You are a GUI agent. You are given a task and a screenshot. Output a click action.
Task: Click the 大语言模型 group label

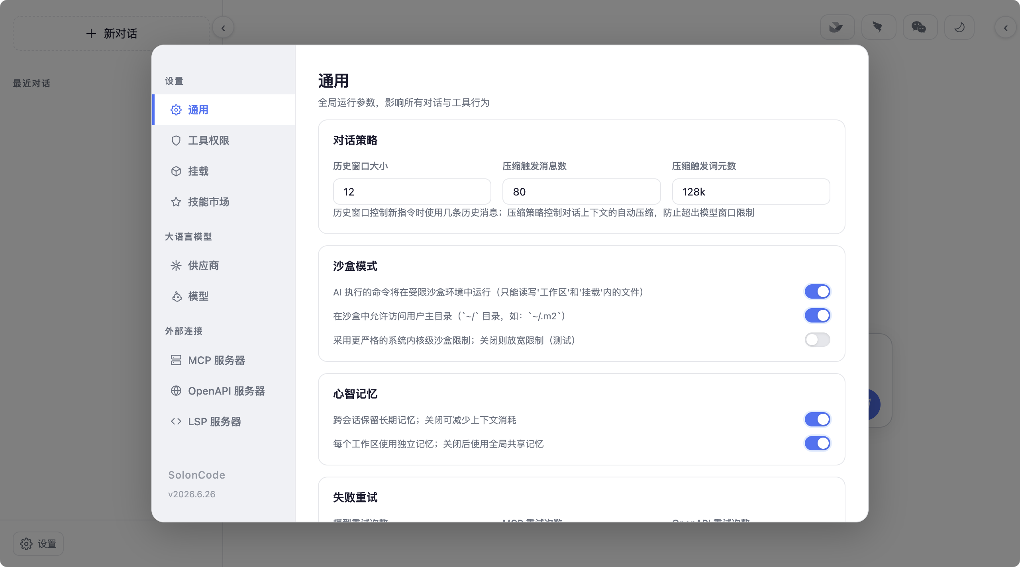click(188, 237)
